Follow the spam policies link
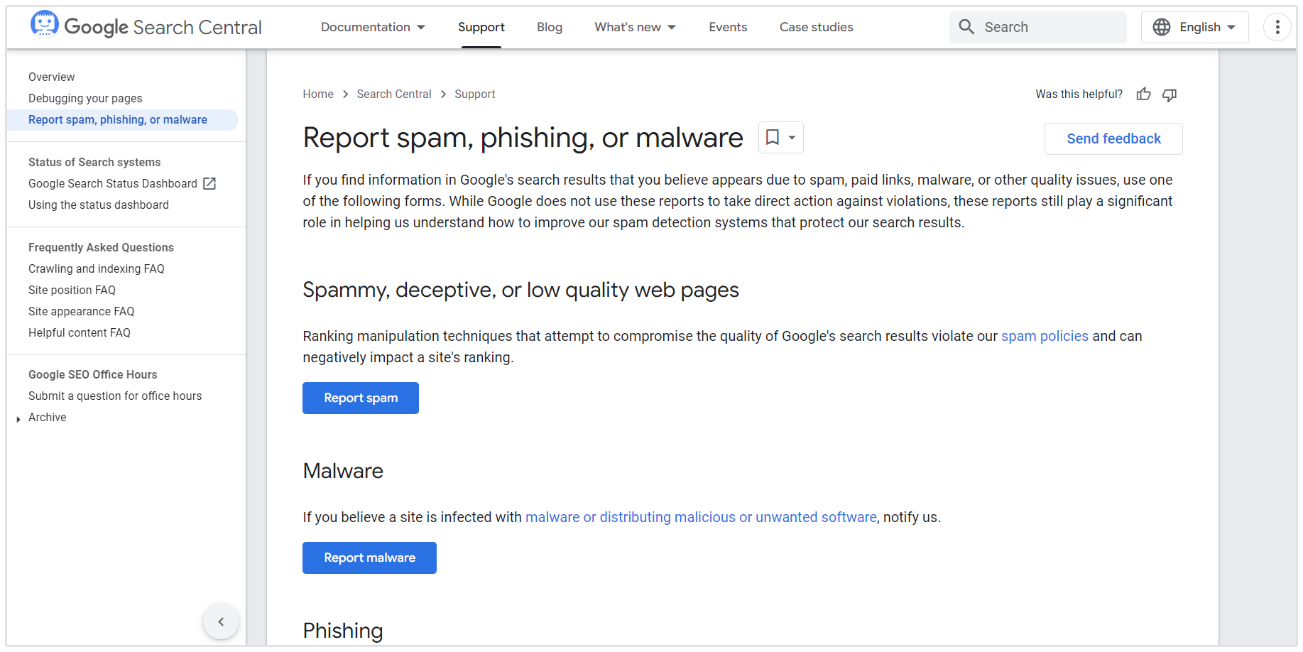The height and width of the screenshot is (652, 1303). [x=1044, y=336]
